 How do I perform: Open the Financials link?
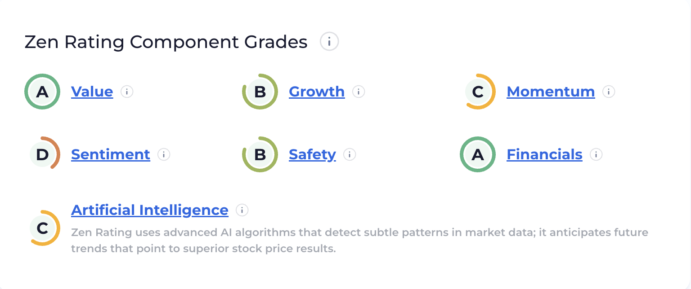[544, 154]
